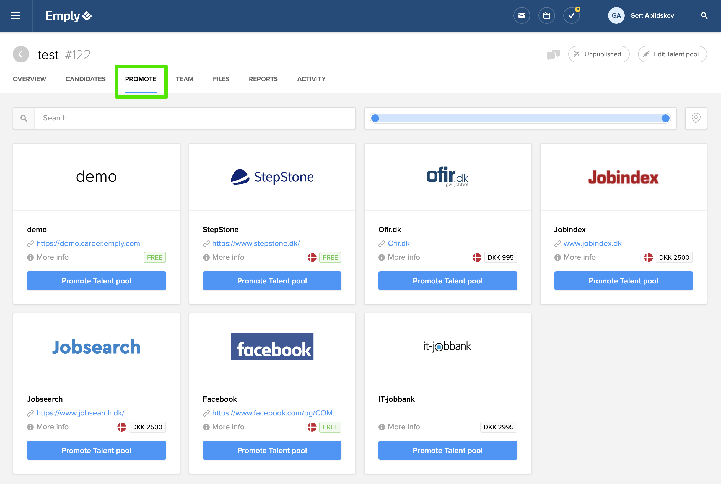Viewport: 721px width, 484px height.
Task: Click the Gert Abildskov user name
Action: 652,15
